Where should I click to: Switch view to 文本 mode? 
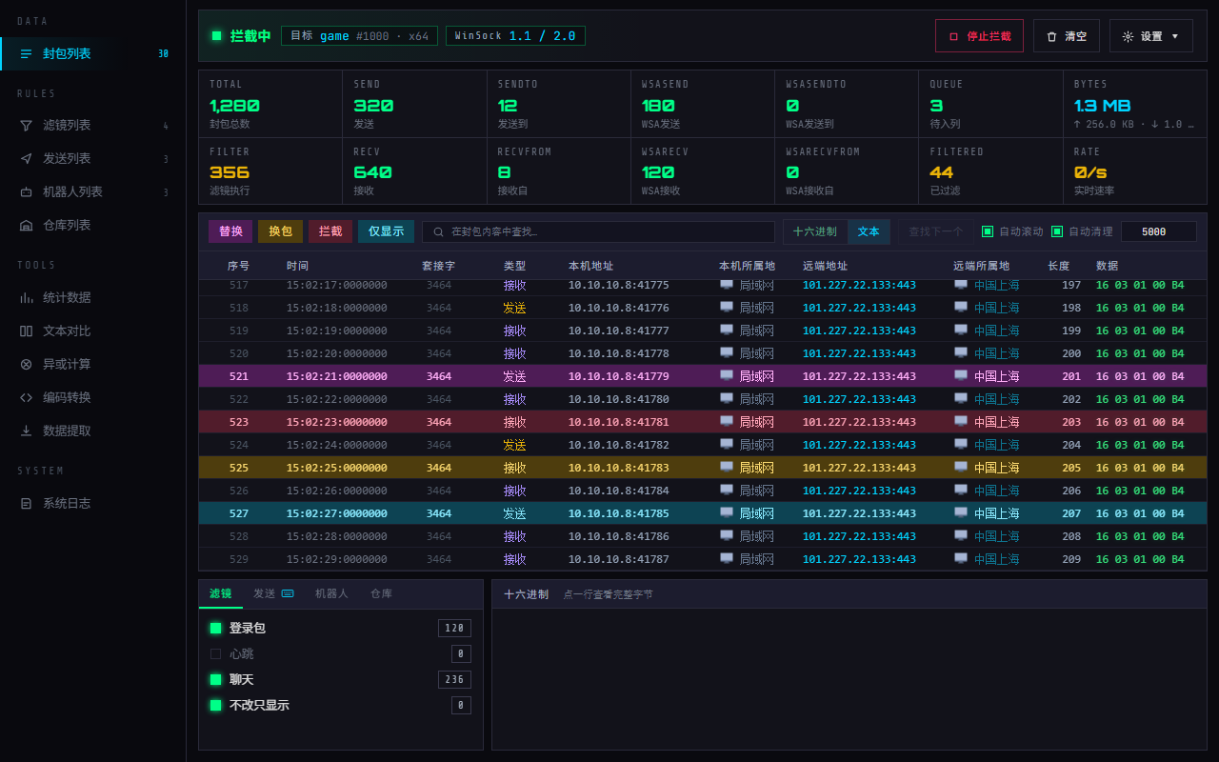[x=869, y=231]
